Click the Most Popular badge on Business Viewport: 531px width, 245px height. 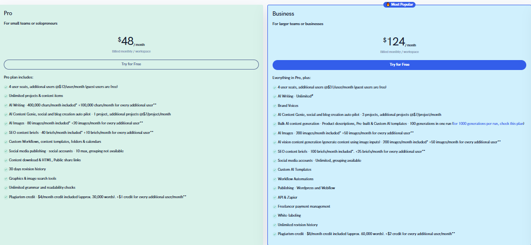[399, 4]
